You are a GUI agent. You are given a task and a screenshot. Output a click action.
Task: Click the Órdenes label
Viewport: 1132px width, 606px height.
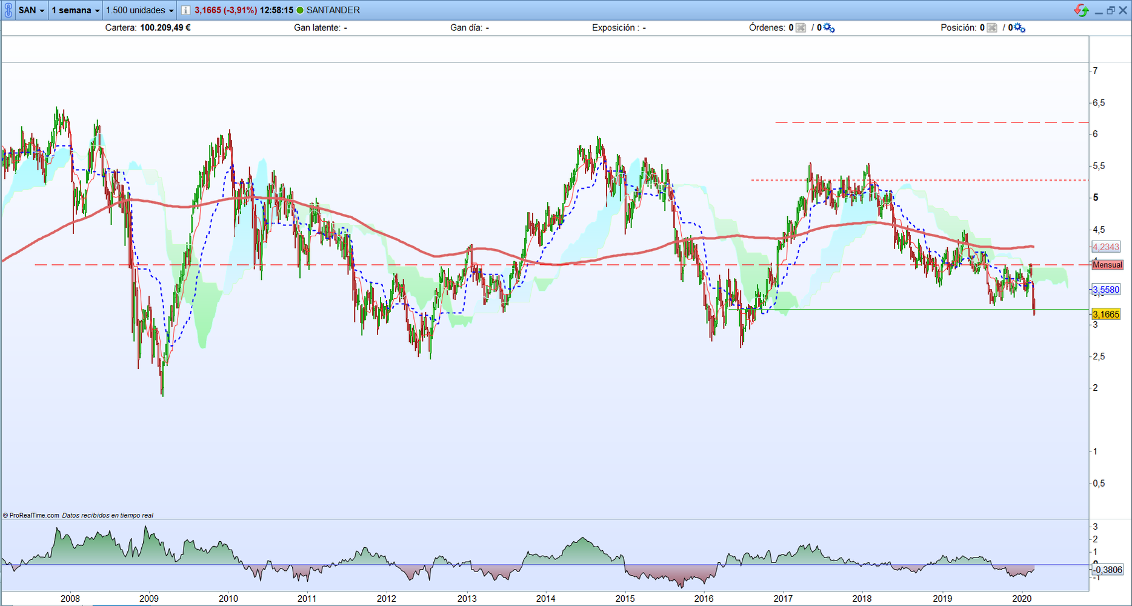tap(767, 28)
